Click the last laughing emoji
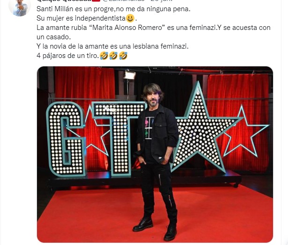The image size is (288, 245). [x=123, y=56]
